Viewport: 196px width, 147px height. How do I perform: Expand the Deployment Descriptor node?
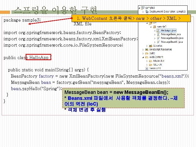[x=143, y=12]
